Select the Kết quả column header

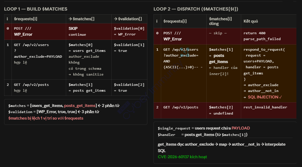pyautogui.click(x=268, y=21)
